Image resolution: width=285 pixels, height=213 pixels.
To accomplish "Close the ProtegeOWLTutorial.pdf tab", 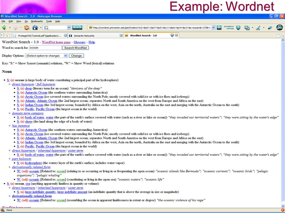I will [65, 35].
